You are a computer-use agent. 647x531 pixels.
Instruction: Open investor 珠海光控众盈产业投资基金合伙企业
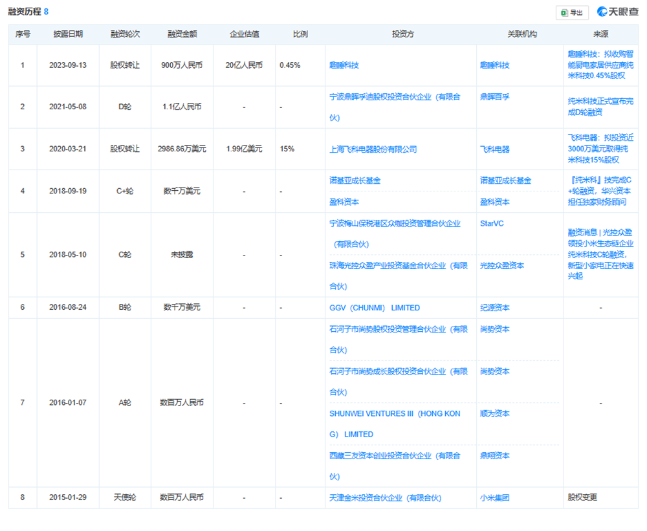tap(398, 276)
